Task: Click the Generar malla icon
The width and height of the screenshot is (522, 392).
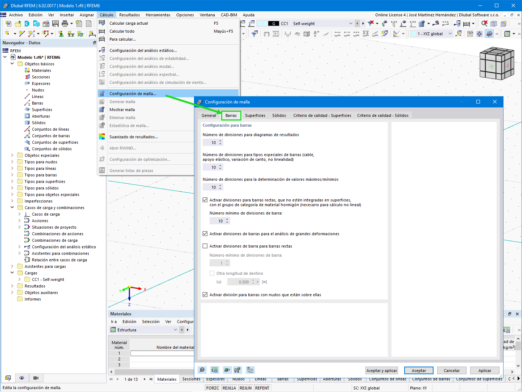Action: [102, 102]
